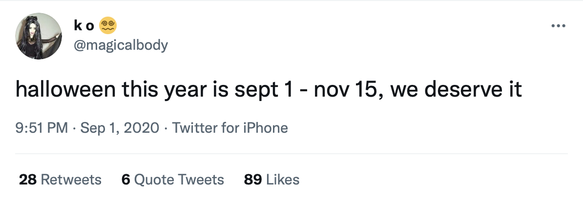Click the bold number 89 in the stats
Screen dimensions: 583x204
tap(253, 180)
